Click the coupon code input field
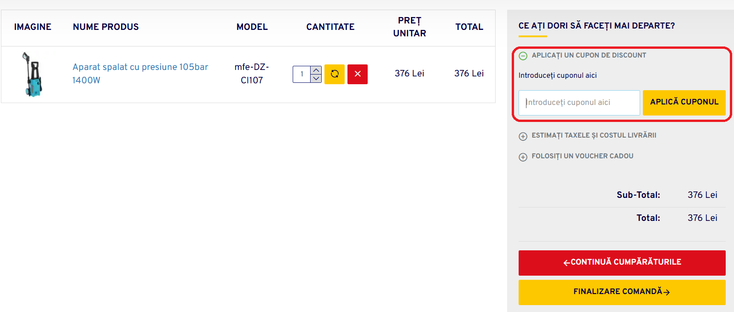This screenshot has width=734, height=312. 578,102
